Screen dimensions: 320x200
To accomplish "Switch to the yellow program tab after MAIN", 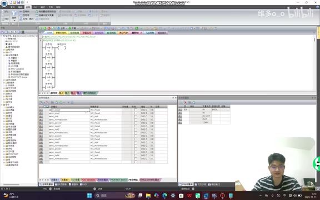I will 61,33.
